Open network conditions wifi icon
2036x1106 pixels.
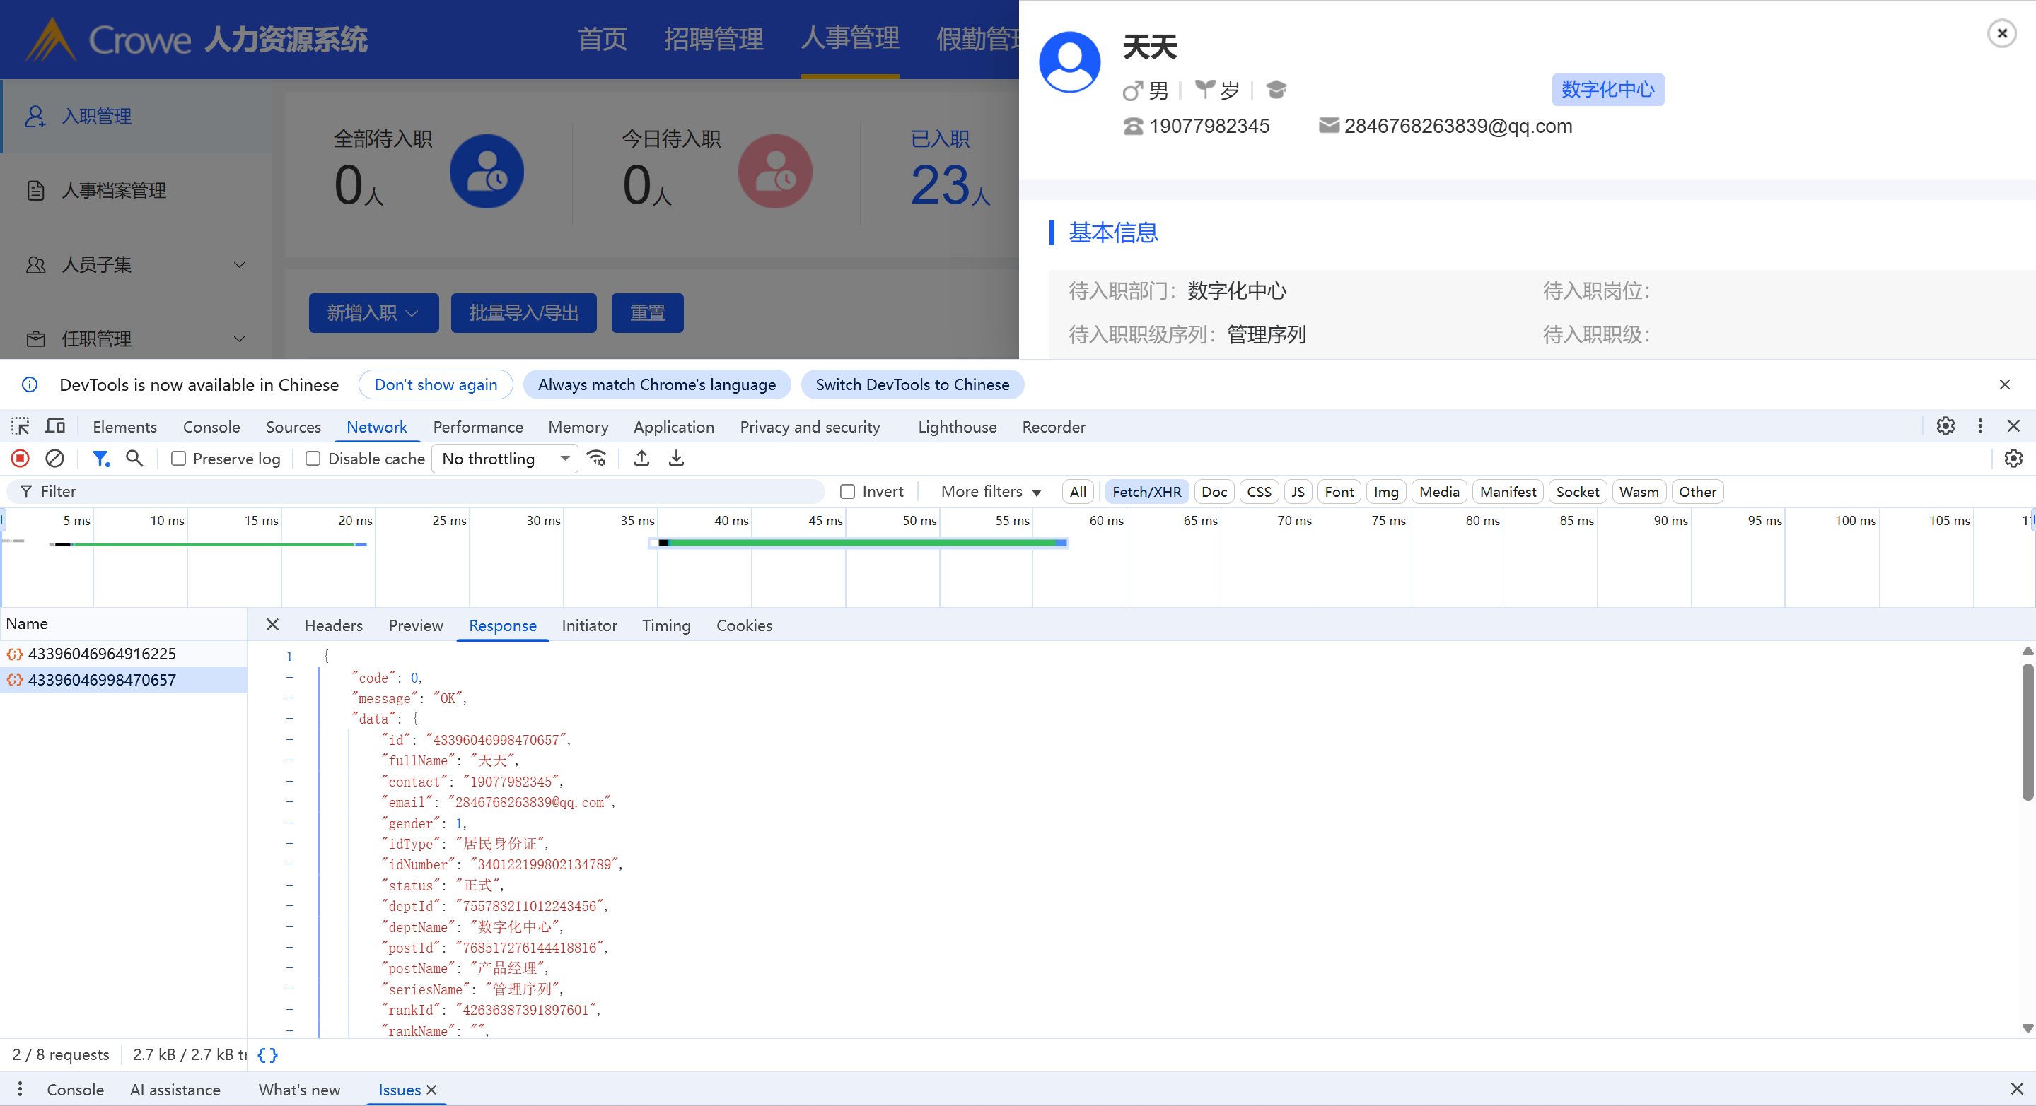597,458
